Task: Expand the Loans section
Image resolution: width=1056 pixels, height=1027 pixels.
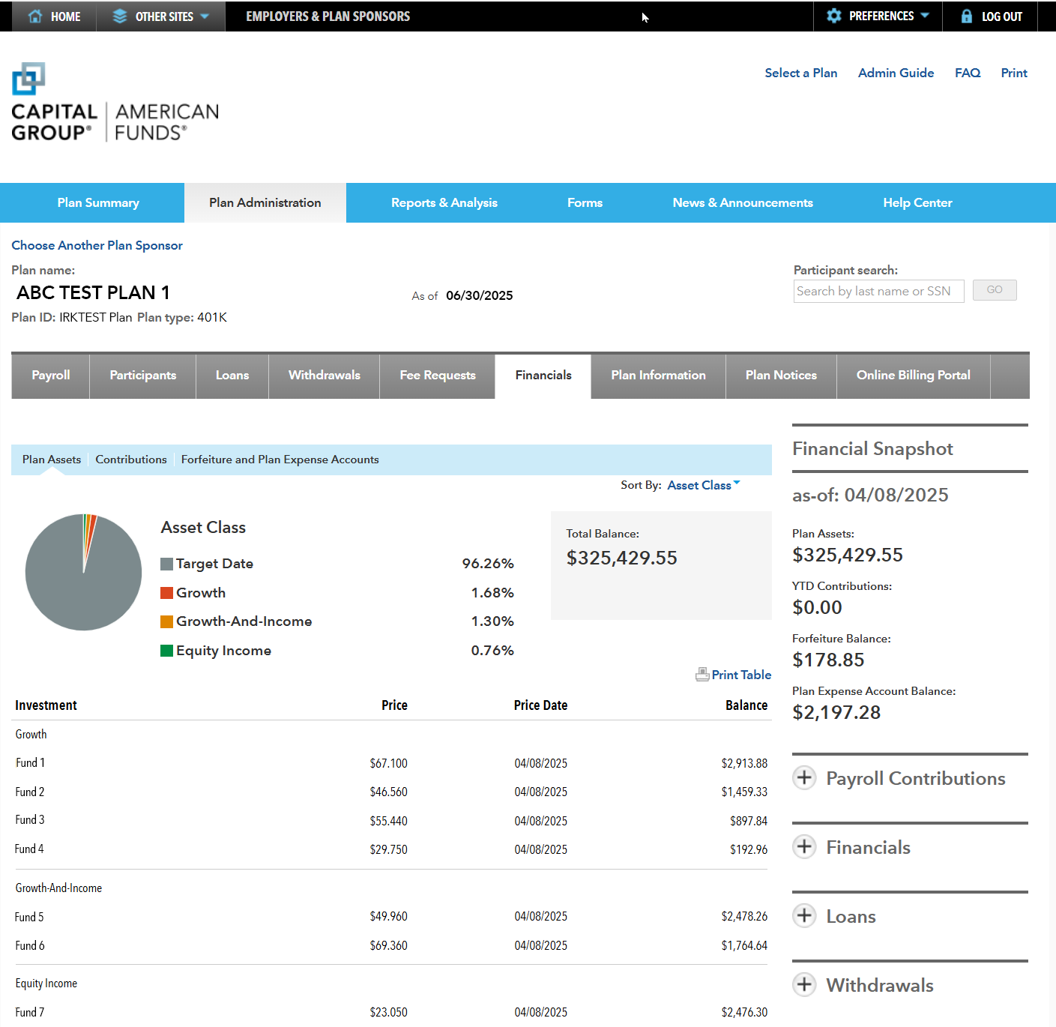Action: [804, 915]
